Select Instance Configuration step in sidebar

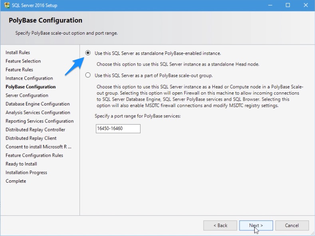(29, 78)
